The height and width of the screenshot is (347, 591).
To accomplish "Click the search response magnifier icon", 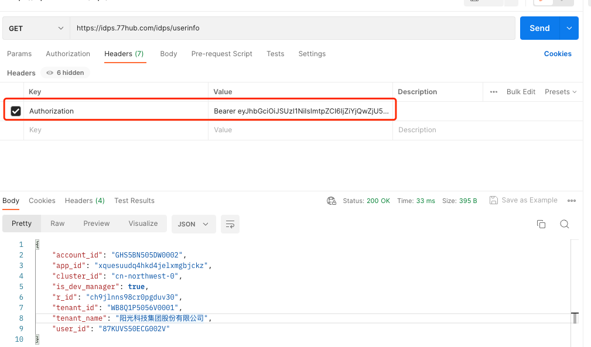I will (x=564, y=224).
